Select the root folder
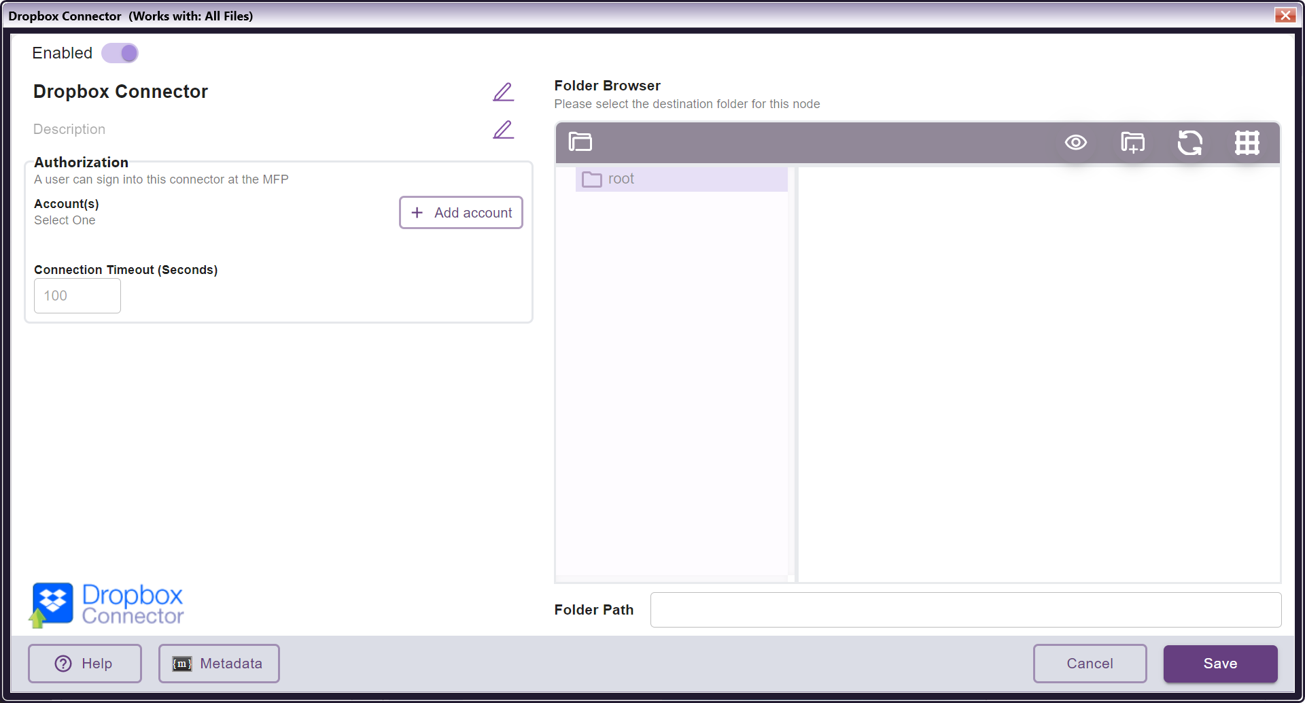The image size is (1305, 703). click(682, 179)
